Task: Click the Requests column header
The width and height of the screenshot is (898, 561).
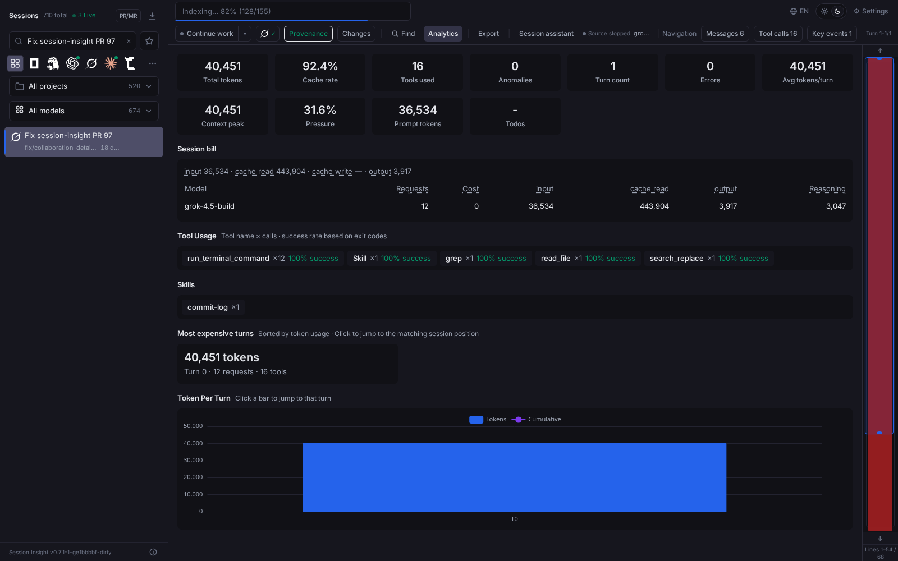Action: [x=412, y=189]
